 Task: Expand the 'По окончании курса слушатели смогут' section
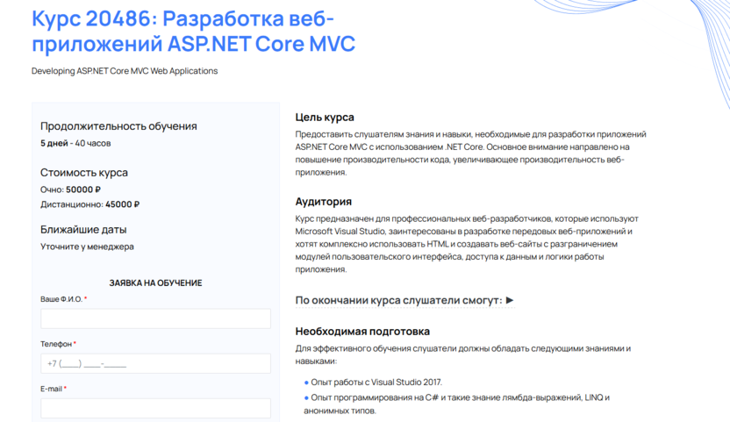(x=404, y=300)
